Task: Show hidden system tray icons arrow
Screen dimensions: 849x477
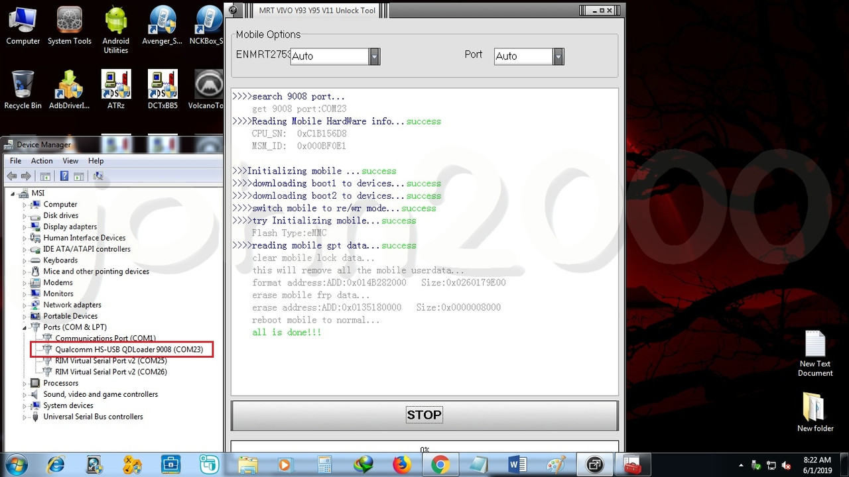Action: coord(741,465)
